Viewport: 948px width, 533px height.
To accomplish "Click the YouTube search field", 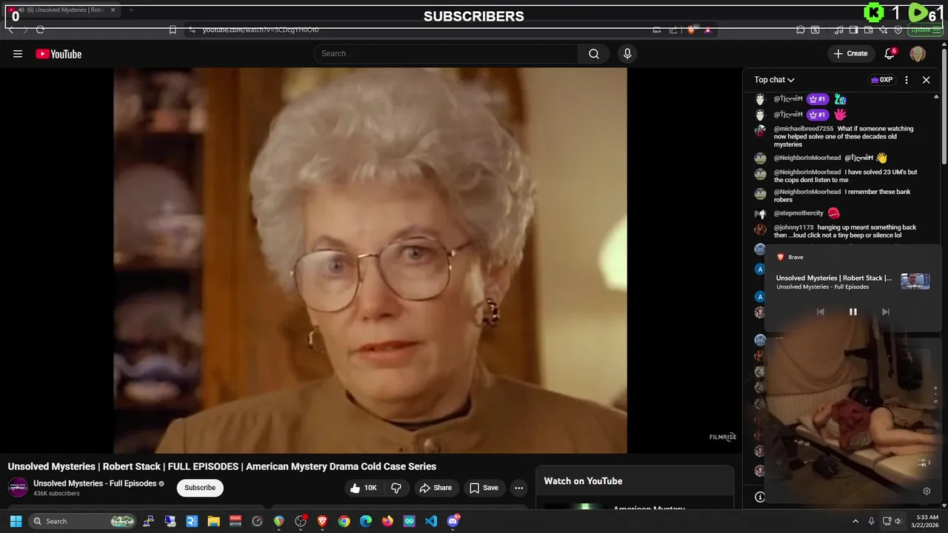I will tap(446, 53).
